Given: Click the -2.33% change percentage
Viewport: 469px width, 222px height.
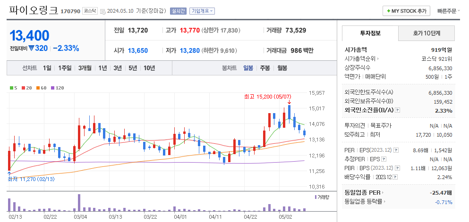Looking at the screenshot, I should tap(66, 48).
